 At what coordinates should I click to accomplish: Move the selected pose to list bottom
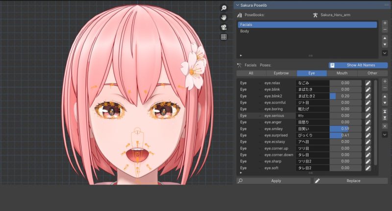click(385, 118)
